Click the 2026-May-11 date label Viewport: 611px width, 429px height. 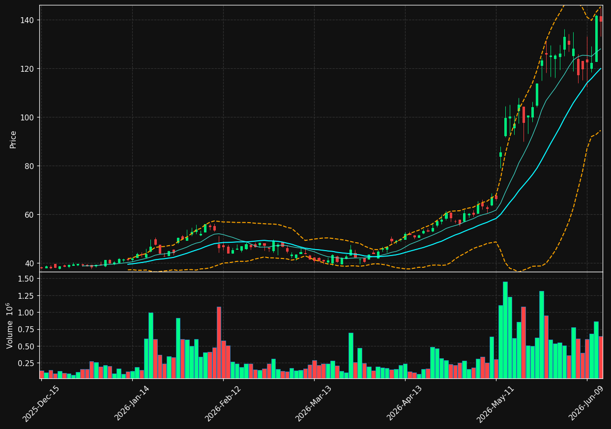pos(495,404)
